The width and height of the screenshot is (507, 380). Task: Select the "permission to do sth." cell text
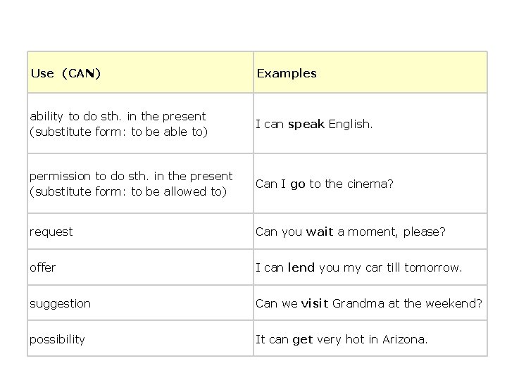(x=131, y=184)
